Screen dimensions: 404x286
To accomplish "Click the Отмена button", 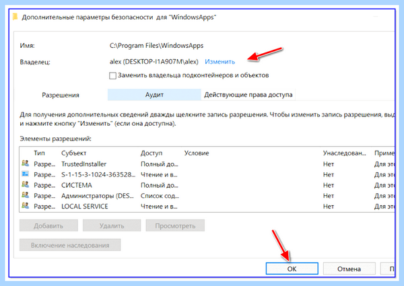I will [349, 269].
